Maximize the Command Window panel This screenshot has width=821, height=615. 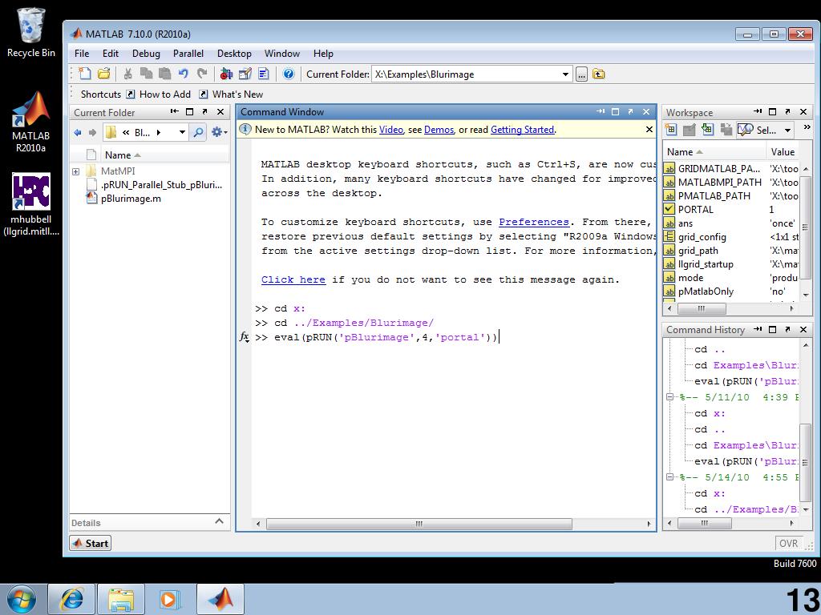[x=615, y=111]
